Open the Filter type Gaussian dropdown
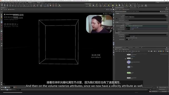This screenshot has height=95, width=169. click(x=129, y=24)
